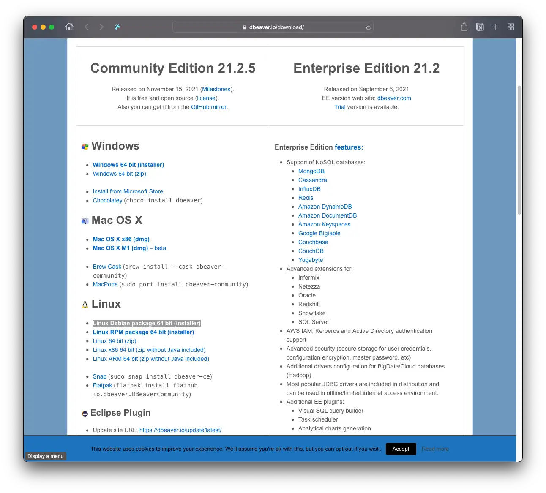This screenshot has width=546, height=493.
Task: Click the 'Analytical charts generation' list item
Action: (x=335, y=428)
